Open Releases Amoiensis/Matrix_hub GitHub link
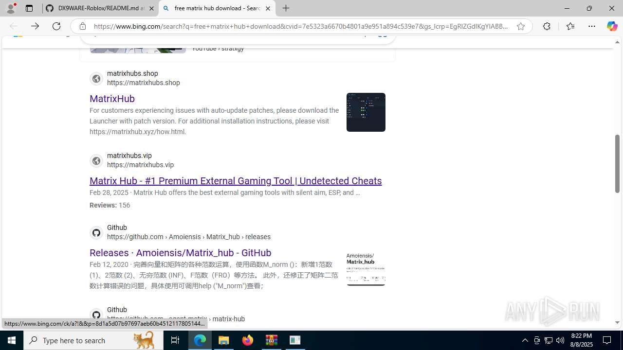 tap(181, 253)
